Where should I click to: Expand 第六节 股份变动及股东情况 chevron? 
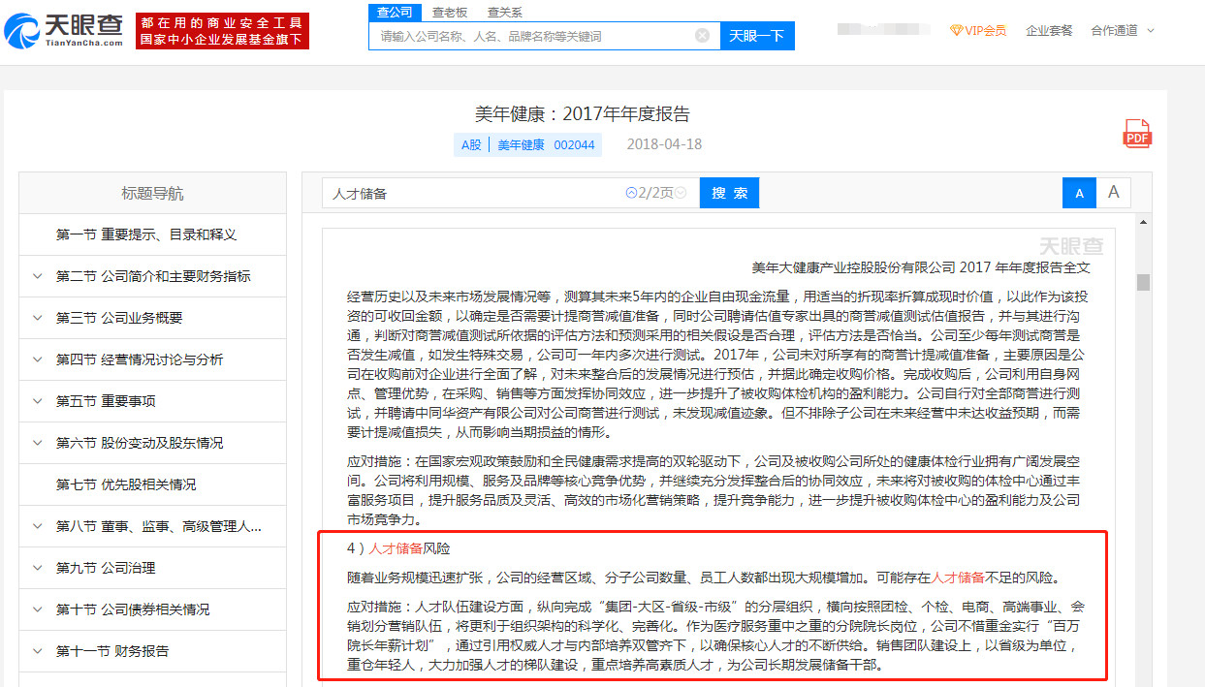point(38,443)
